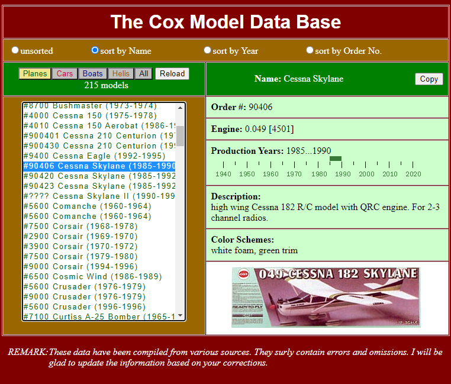Click the list scrollbar thumb

pos(181,135)
